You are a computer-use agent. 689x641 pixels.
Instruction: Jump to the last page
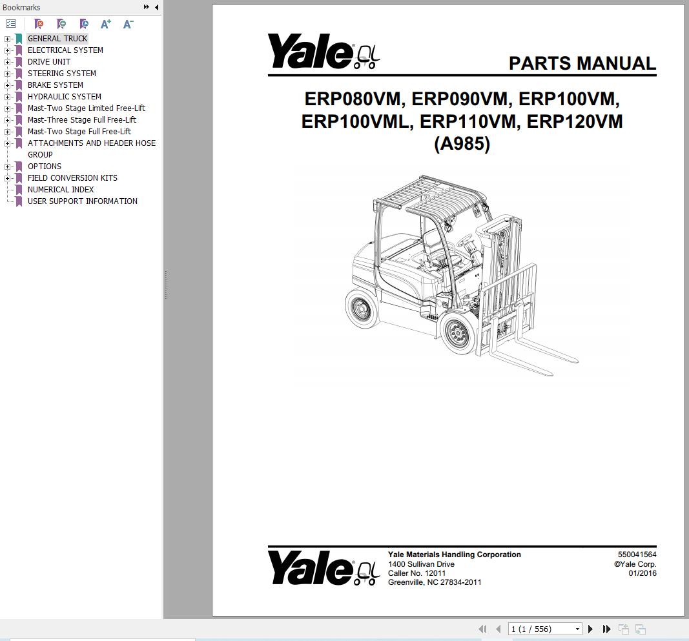coord(606,629)
